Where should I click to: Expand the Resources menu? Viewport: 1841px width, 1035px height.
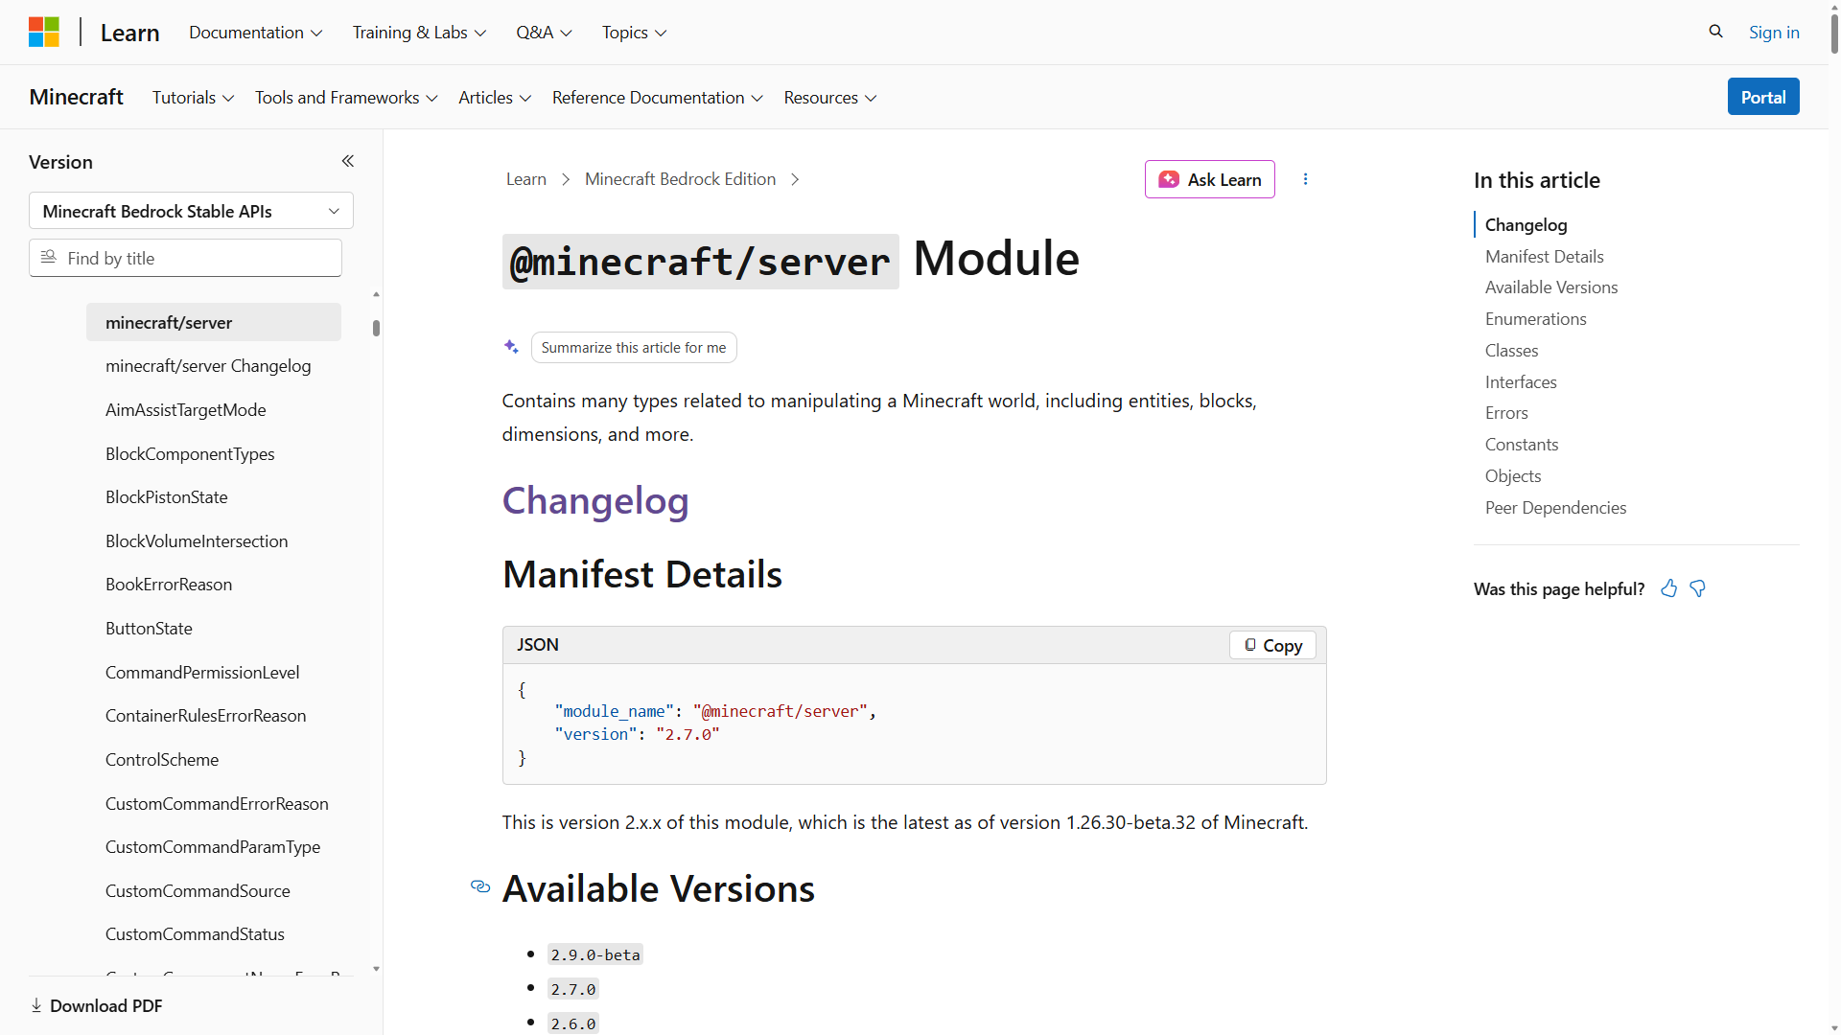tap(830, 98)
